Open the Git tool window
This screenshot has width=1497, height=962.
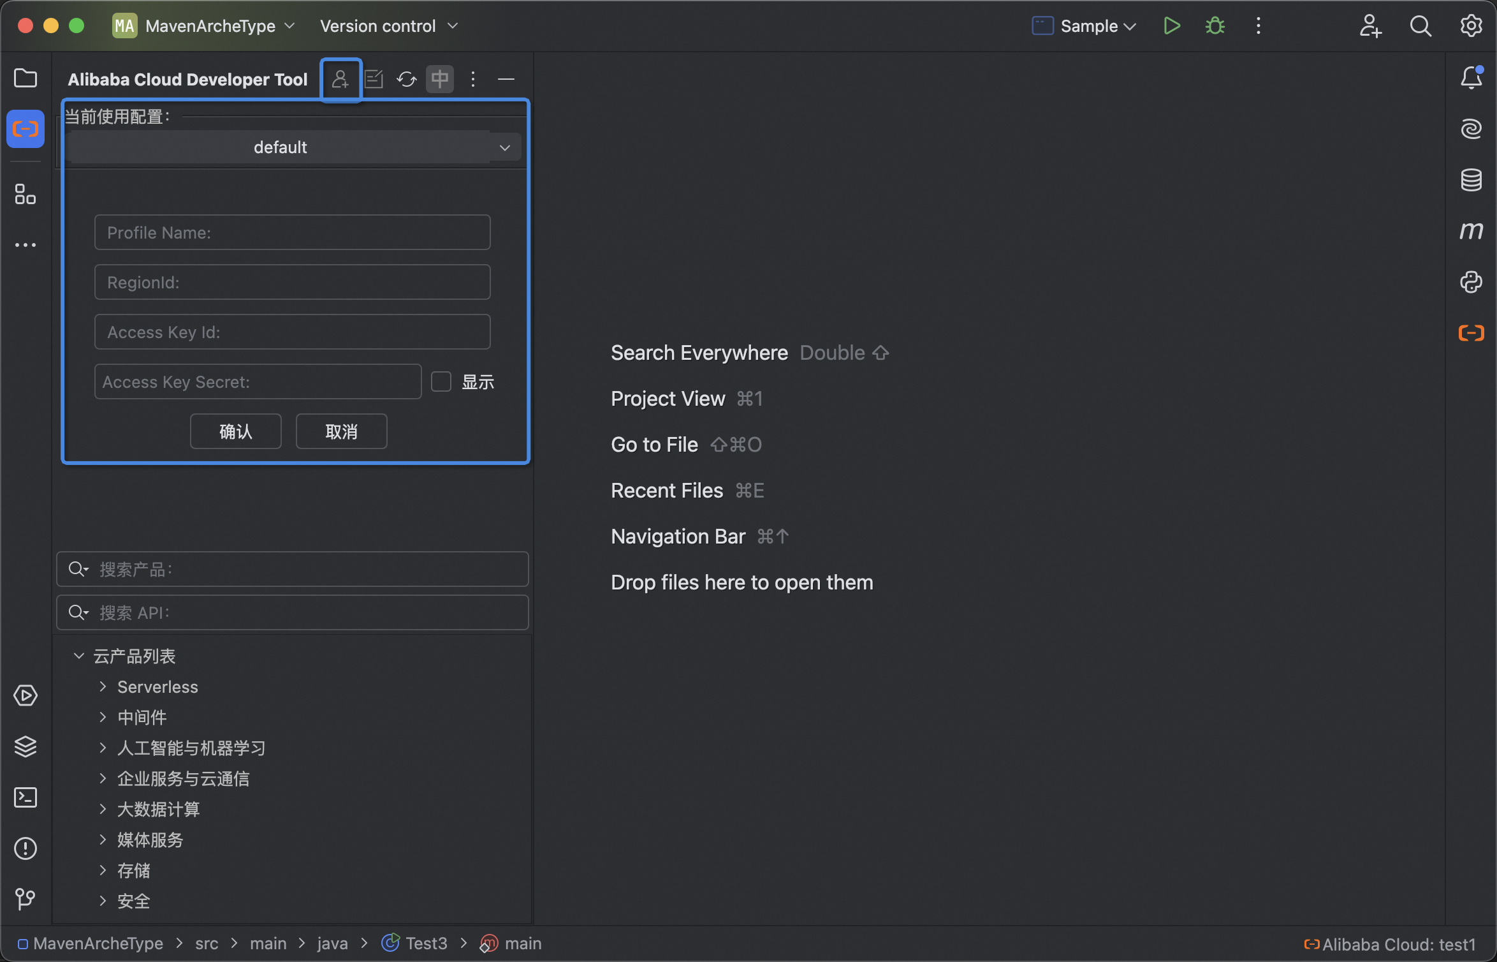point(26,899)
